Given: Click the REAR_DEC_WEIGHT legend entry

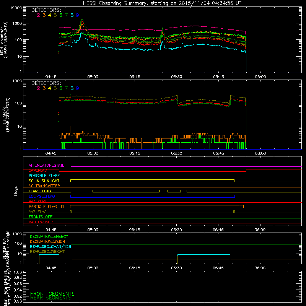Looking at the screenshot, I should (47, 252).
